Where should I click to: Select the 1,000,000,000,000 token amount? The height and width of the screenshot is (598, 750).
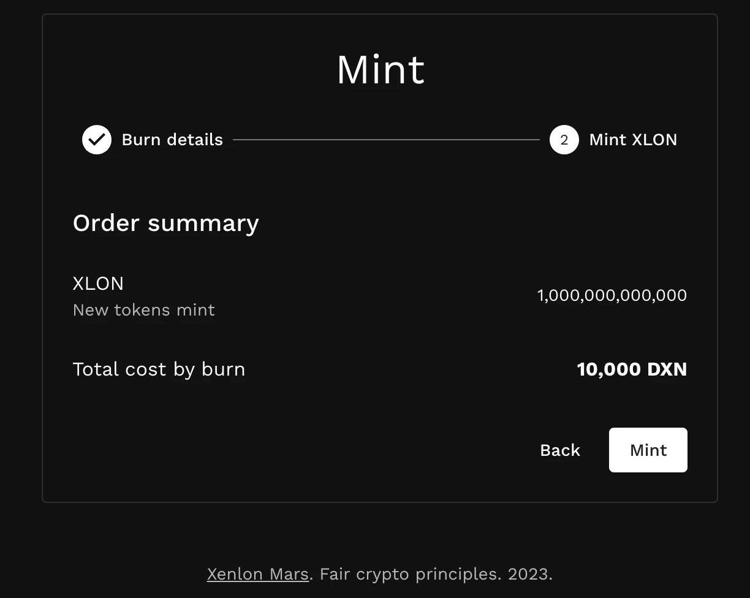[612, 295]
